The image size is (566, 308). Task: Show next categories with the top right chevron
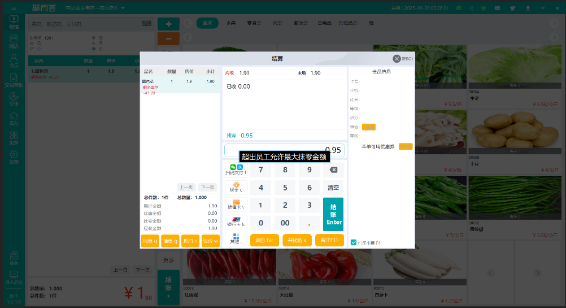[x=555, y=23]
